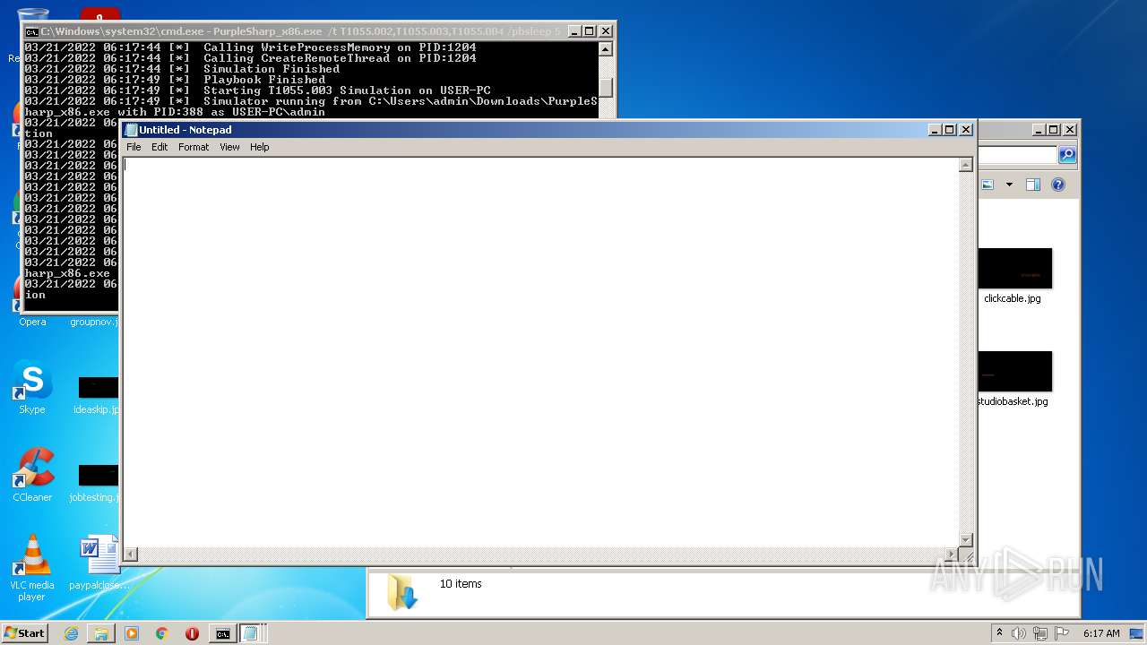This screenshot has width=1147, height=645.
Task: Switch to Notepad taskbar button
Action: point(251,633)
